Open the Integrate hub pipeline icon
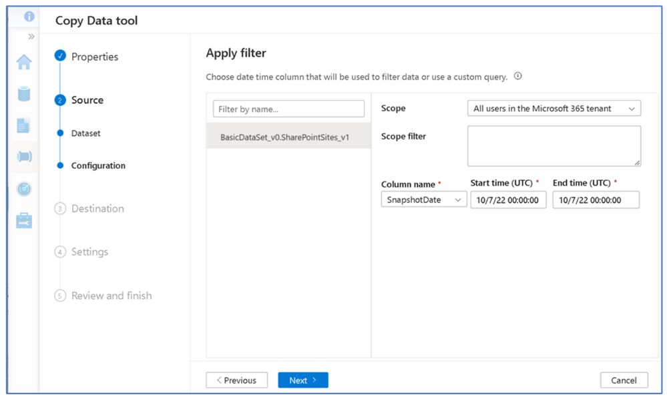The width and height of the screenshot is (667, 399). click(24, 157)
